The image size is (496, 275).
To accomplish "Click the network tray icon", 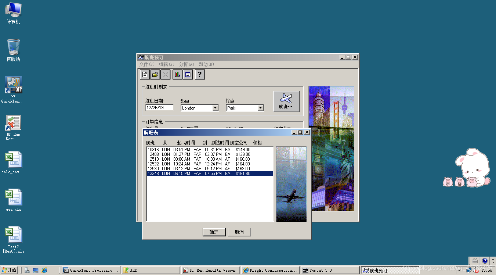I will pos(469,270).
